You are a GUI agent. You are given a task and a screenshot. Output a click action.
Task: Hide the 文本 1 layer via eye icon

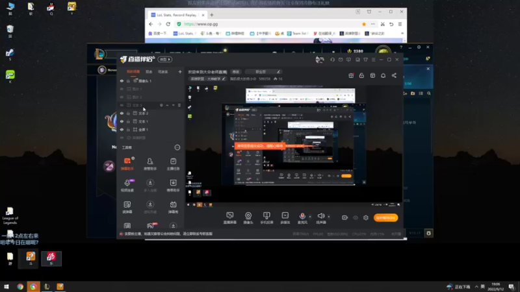[x=122, y=121]
